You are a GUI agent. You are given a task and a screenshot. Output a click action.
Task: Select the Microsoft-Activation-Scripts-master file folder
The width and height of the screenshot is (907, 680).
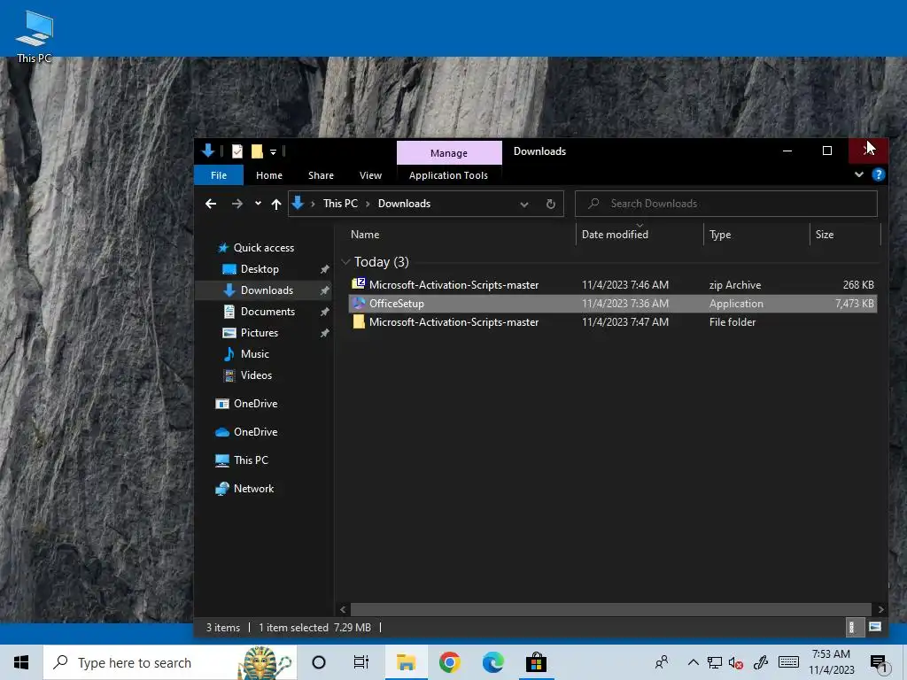613,321
